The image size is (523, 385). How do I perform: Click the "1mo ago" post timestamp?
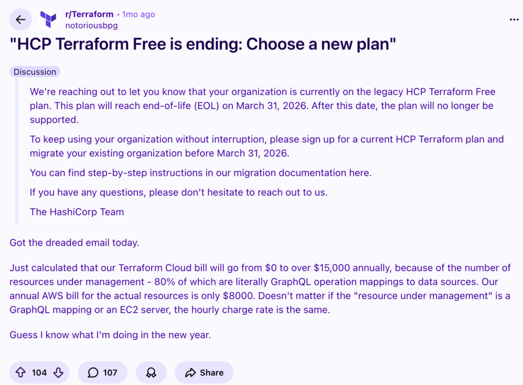[138, 14]
